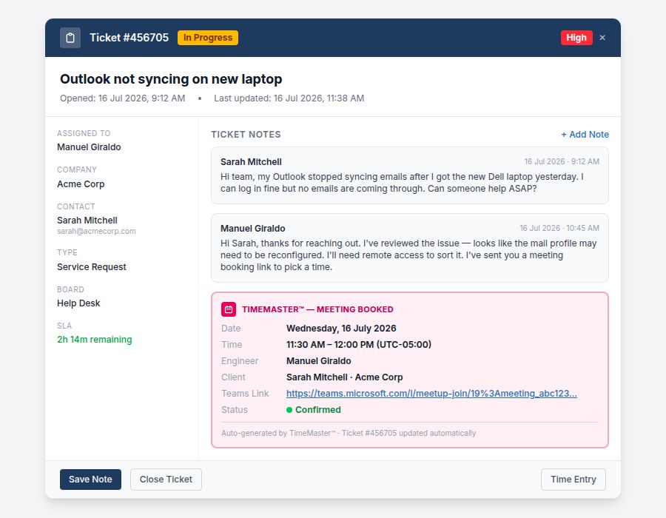
Task: Click the High priority badge
Action: 576,38
